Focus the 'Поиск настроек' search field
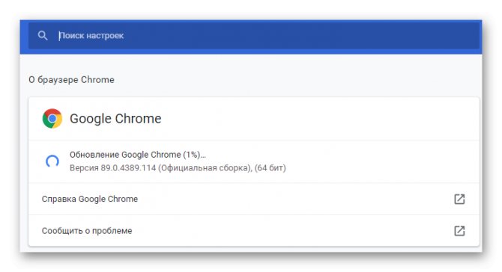Viewport: 502px width, 272px height. tap(254, 35)
